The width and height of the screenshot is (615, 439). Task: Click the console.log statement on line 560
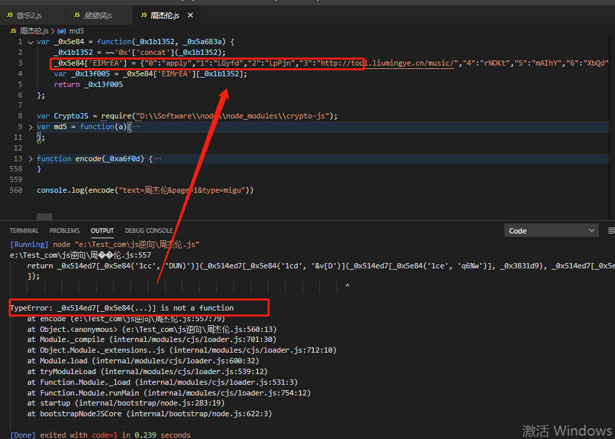(145, 190)
